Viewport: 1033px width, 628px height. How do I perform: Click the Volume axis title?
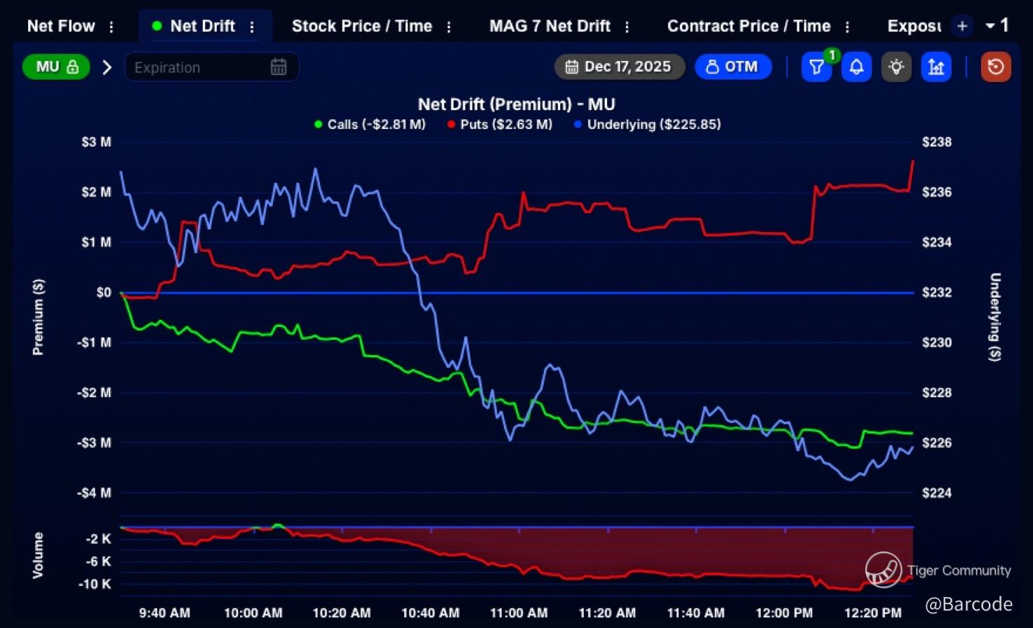38,555
